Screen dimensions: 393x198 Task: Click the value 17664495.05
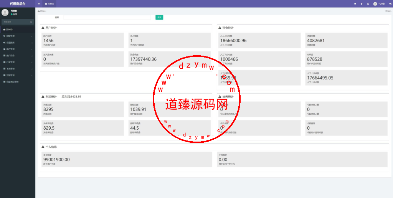pos(320,78)
